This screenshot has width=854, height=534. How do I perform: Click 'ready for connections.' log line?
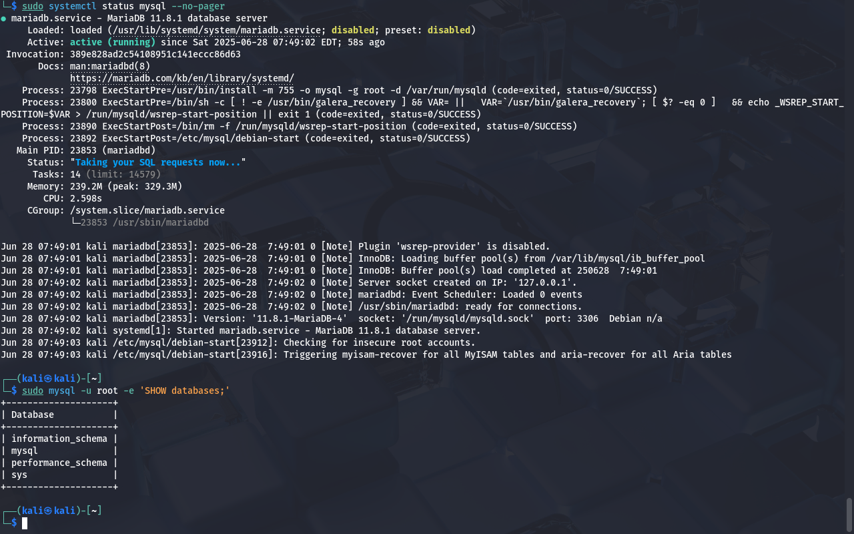292,306
